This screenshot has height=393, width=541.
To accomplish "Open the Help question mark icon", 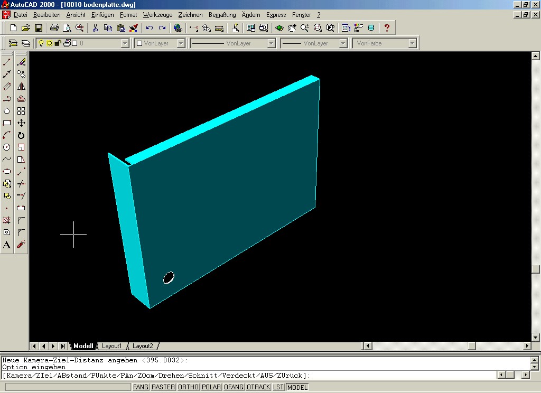I will tap(387, 28).
